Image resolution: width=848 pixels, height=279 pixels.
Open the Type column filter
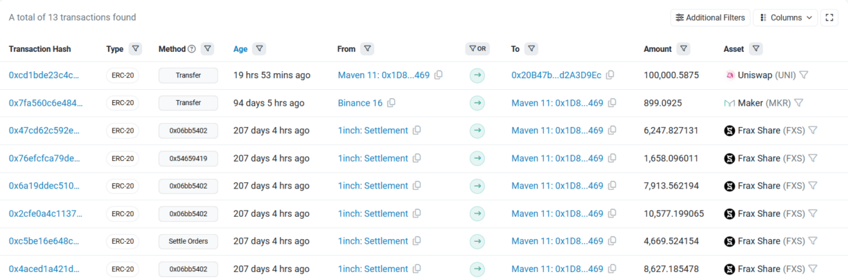(x=136, y=49)
